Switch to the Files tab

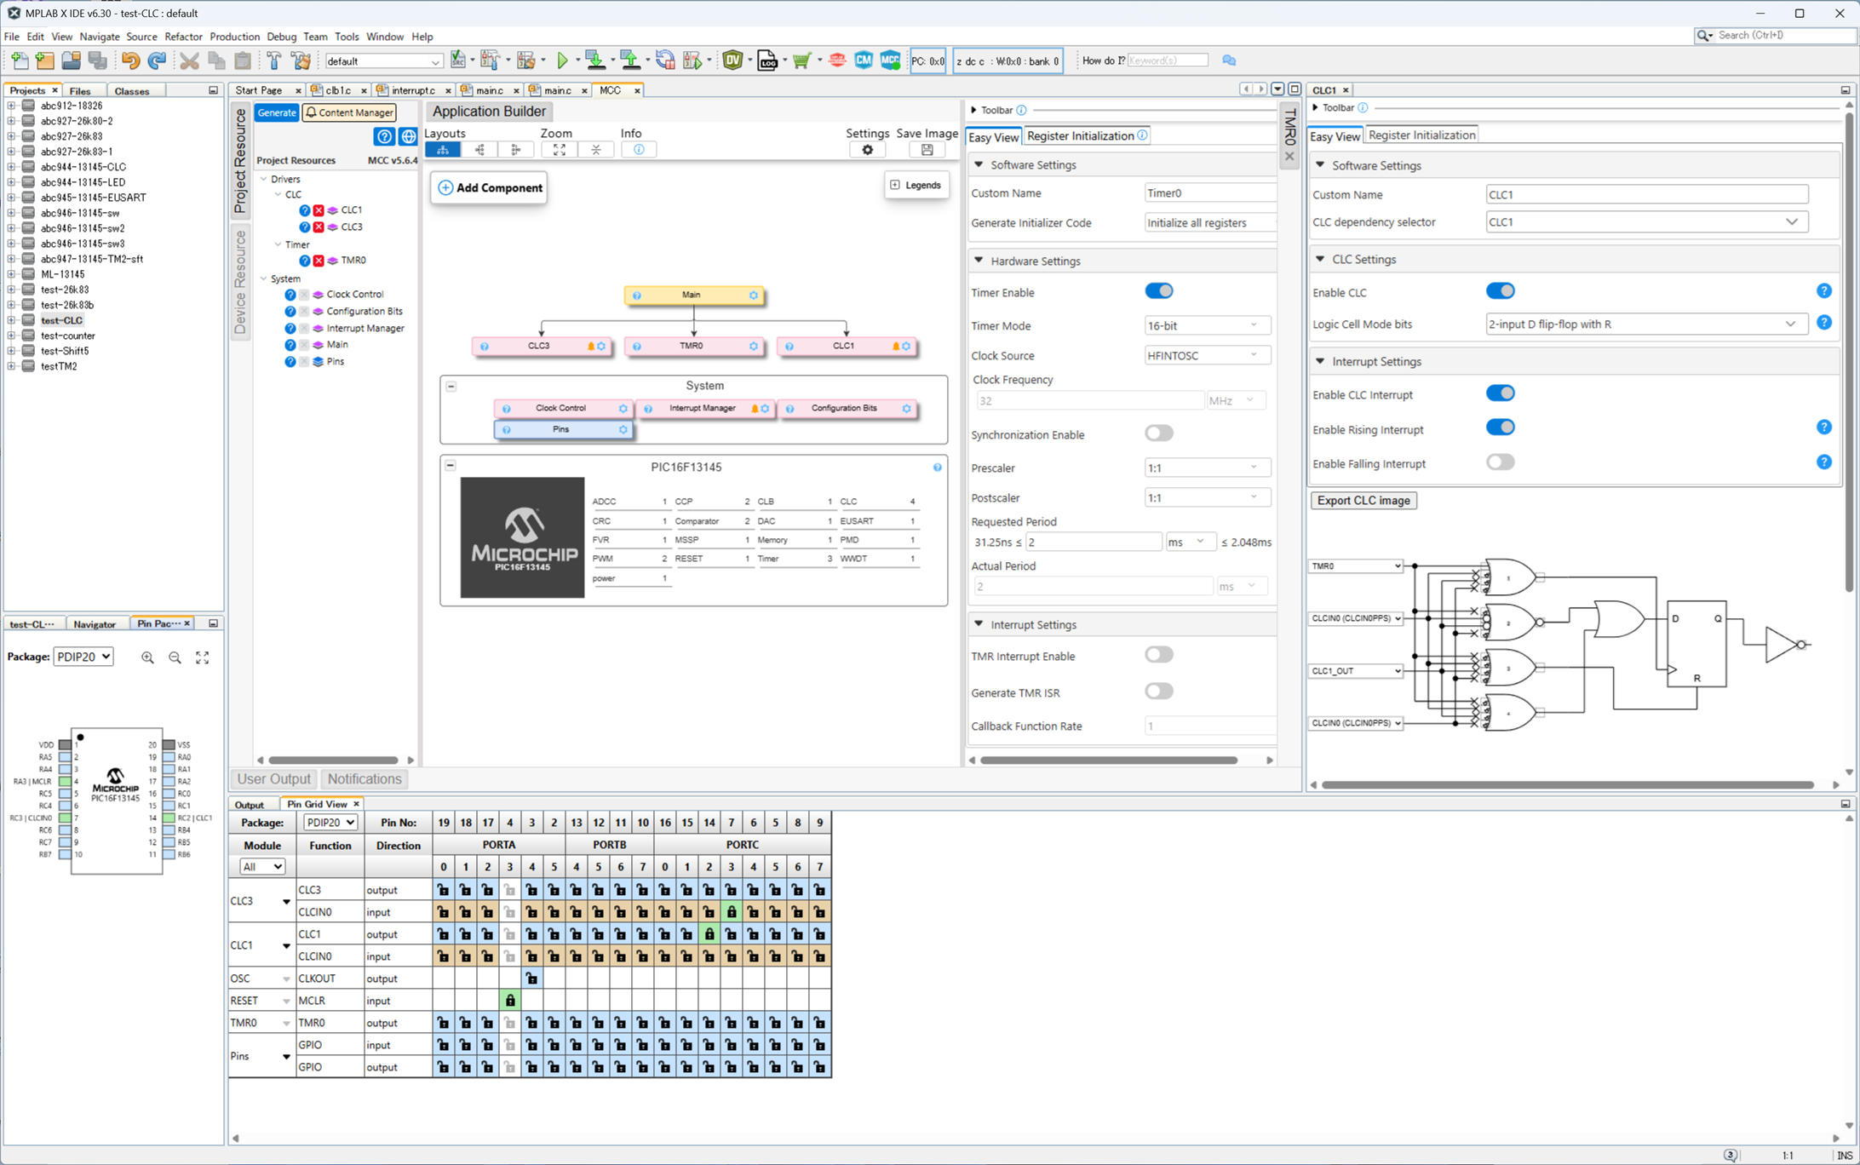coord(80,90)
